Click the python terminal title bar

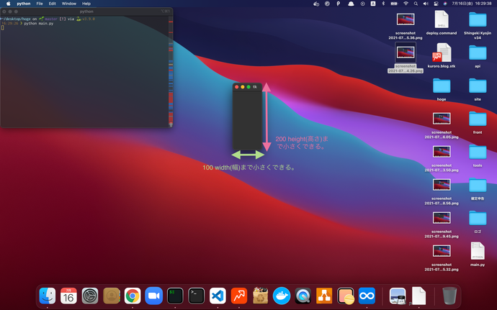[86, 12]
